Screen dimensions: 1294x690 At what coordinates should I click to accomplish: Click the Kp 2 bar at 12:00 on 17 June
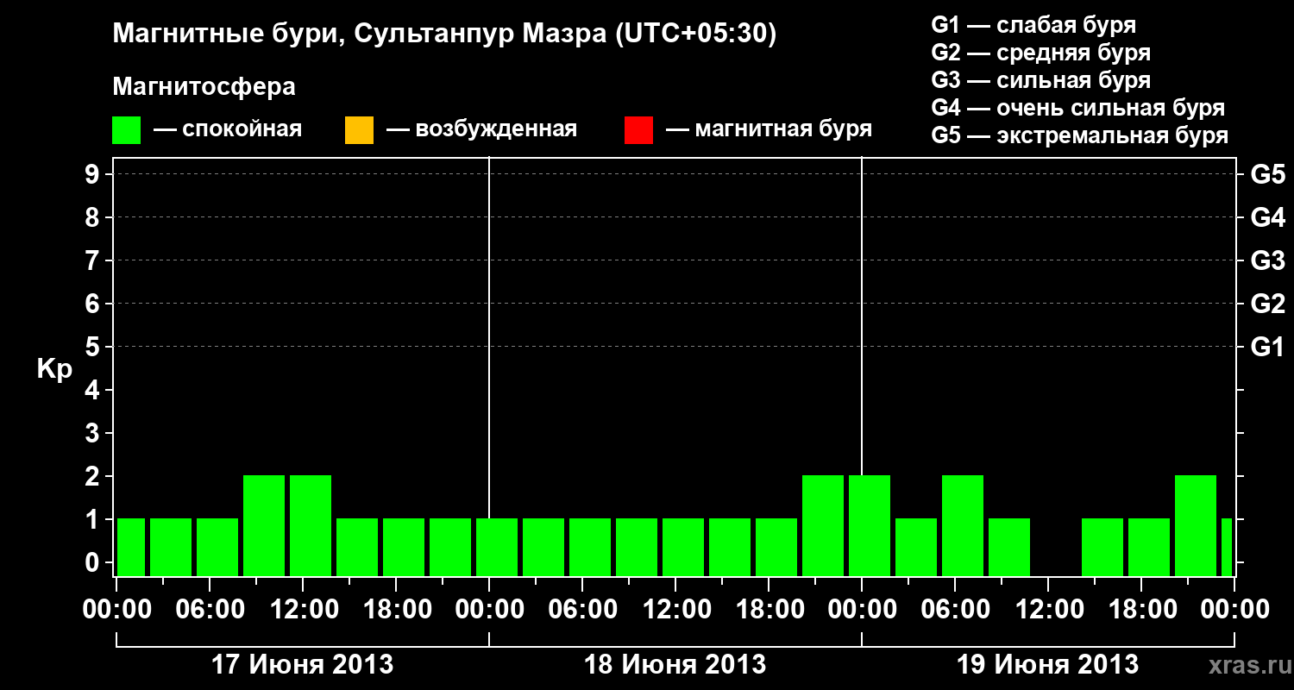pyautogui.click(x=311, y=525)
